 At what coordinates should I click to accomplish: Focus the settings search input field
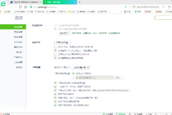click(x=163, y=17)
